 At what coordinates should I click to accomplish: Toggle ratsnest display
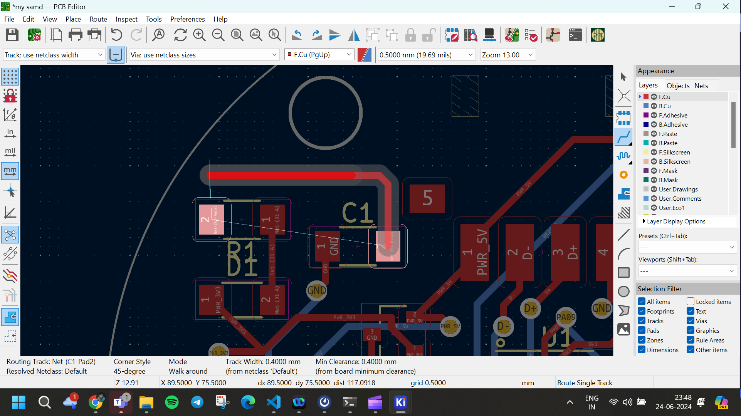[x=10, y=235]
